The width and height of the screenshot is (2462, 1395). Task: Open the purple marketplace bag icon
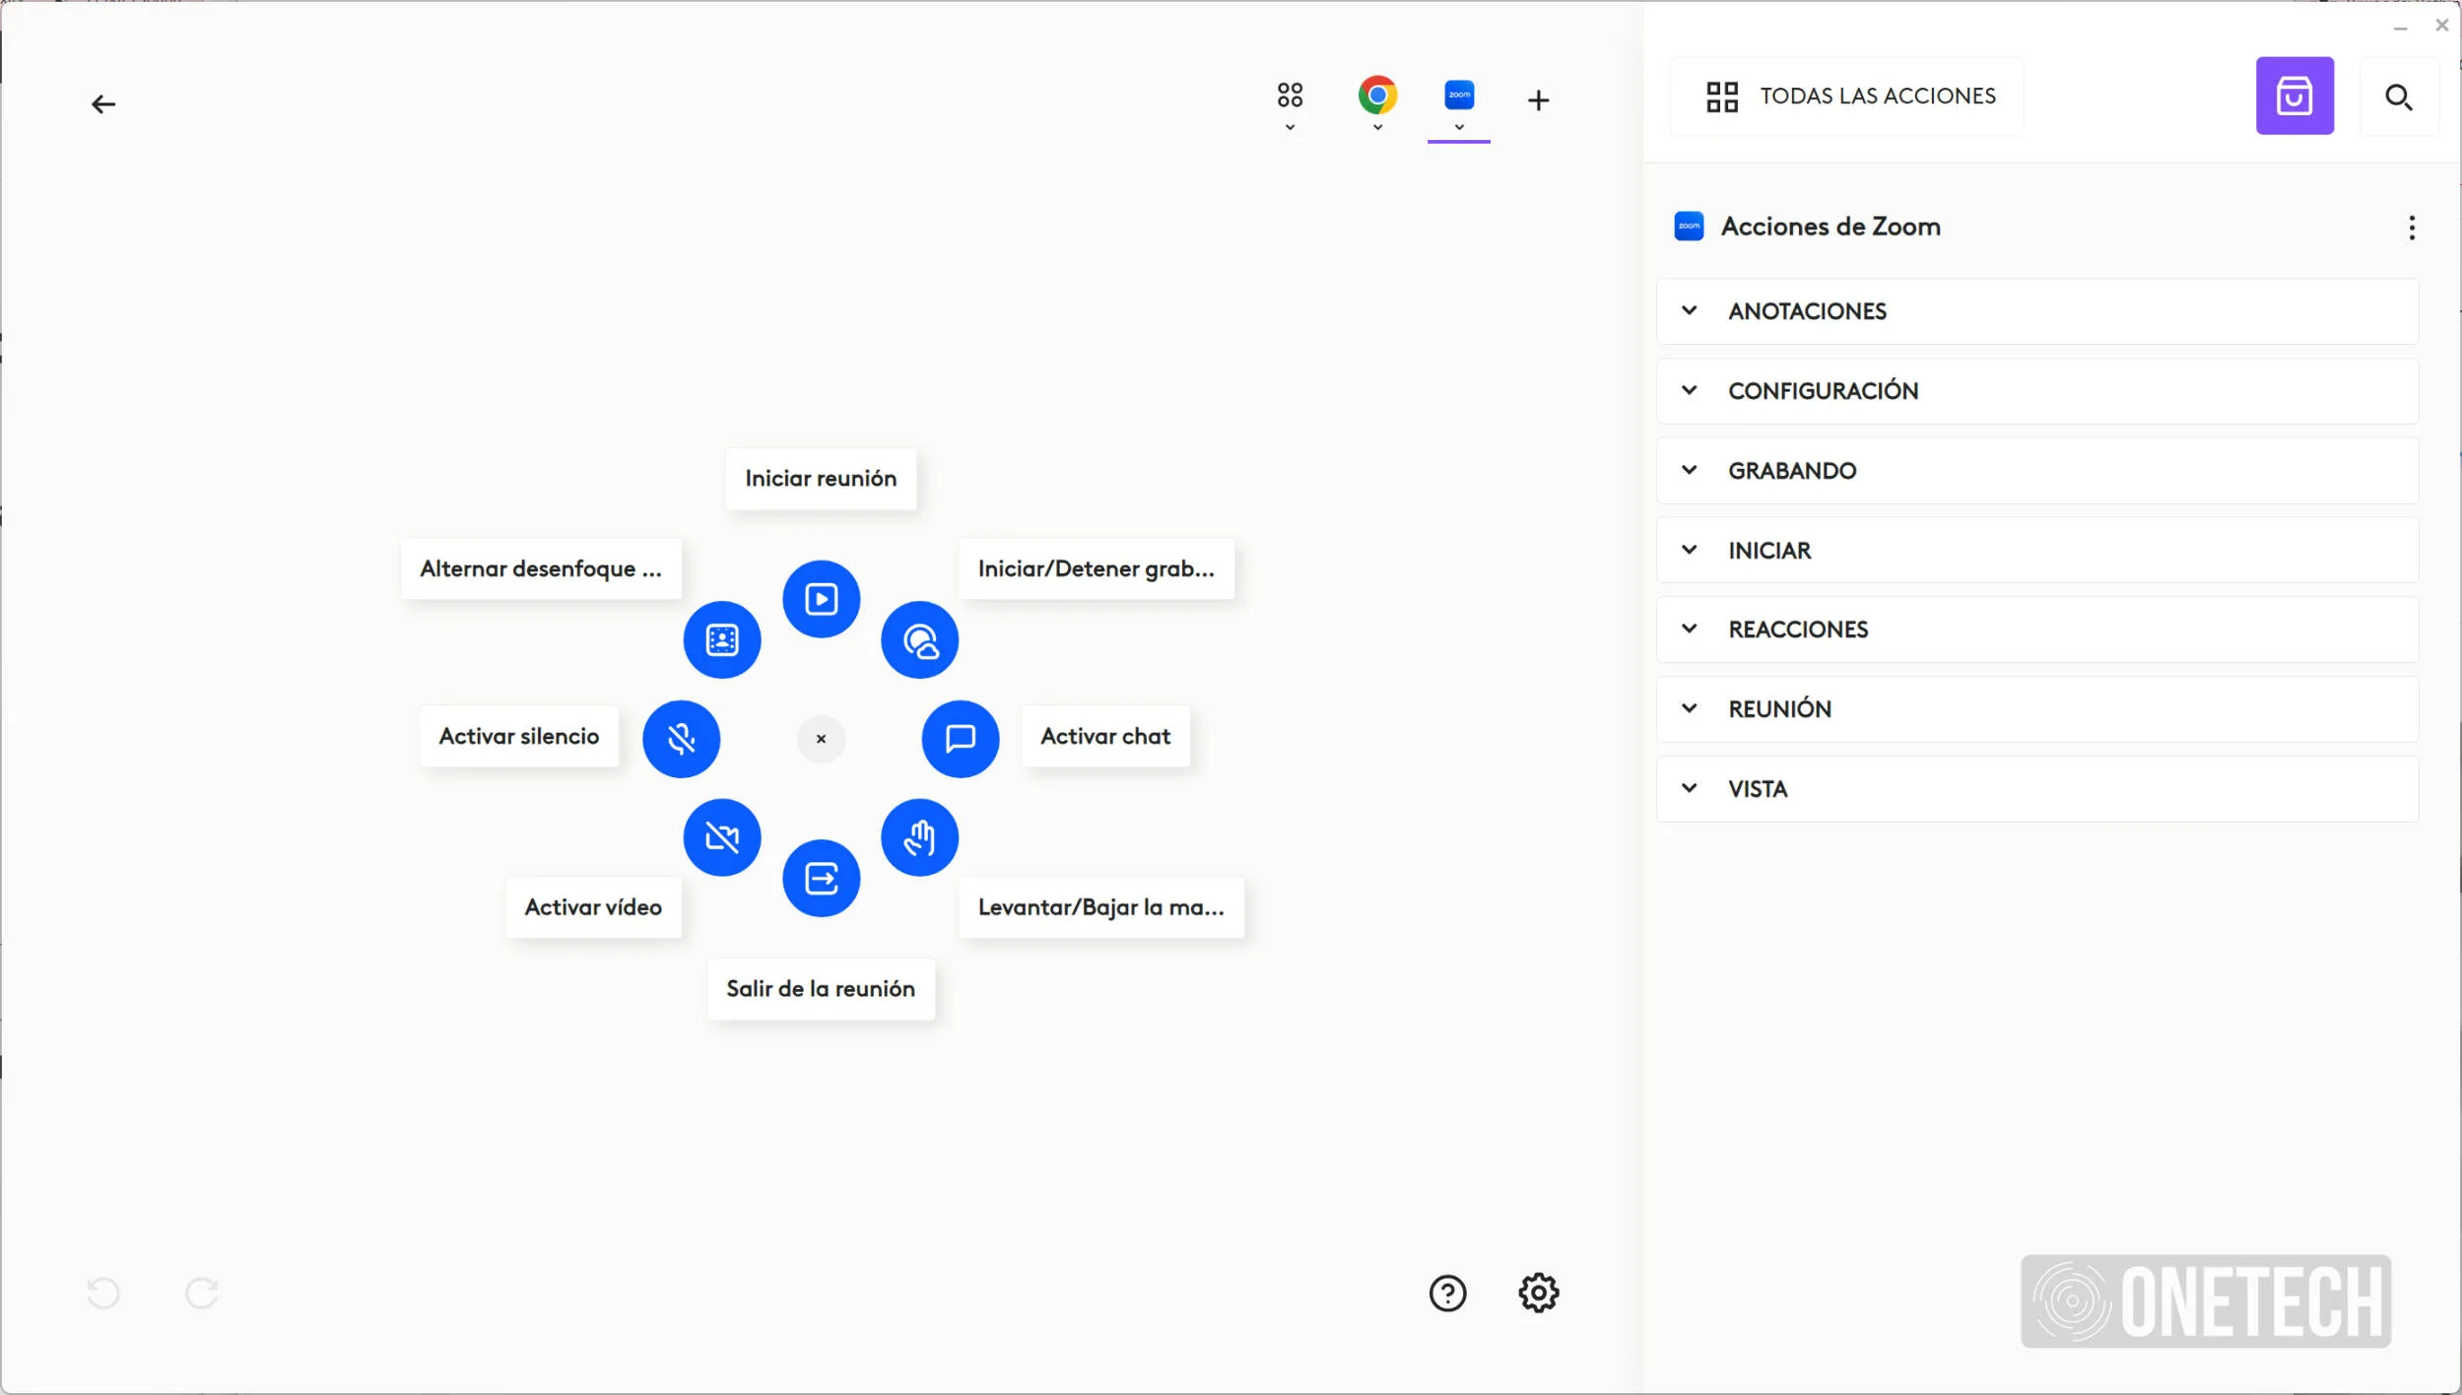click(x=2294, y=96)
